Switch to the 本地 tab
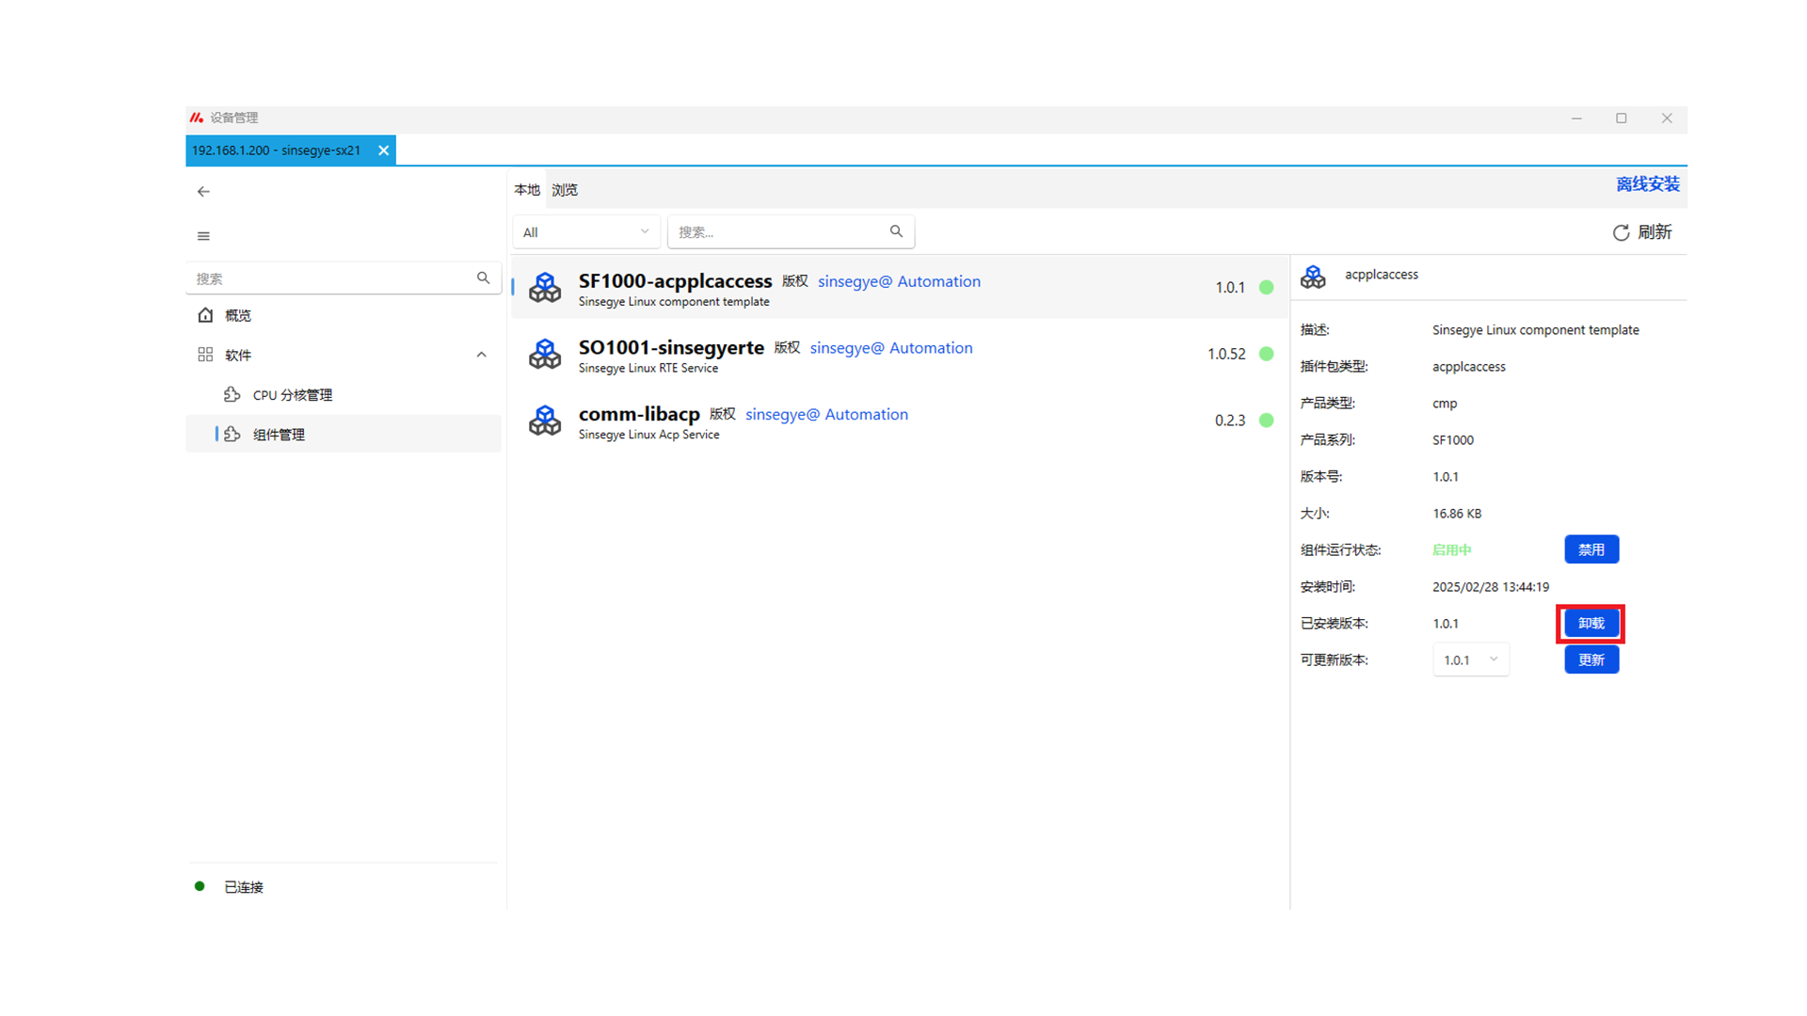Screen dimensions: 1807x1016 point(527,190)
